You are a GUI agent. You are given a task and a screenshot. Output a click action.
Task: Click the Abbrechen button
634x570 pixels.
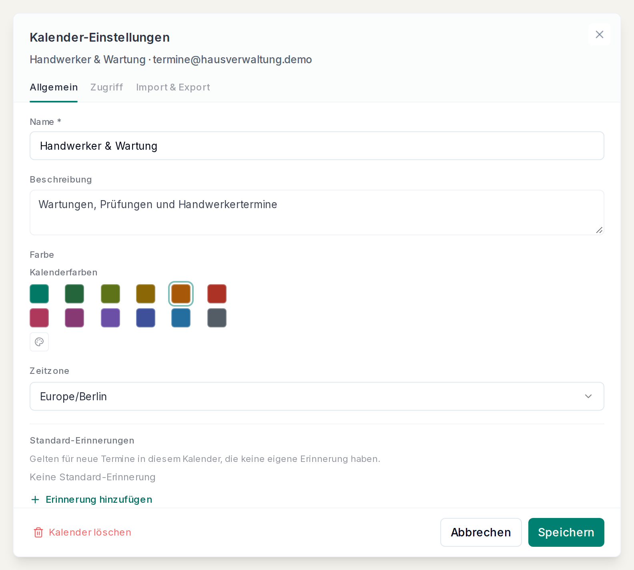(x=481, y=532)
